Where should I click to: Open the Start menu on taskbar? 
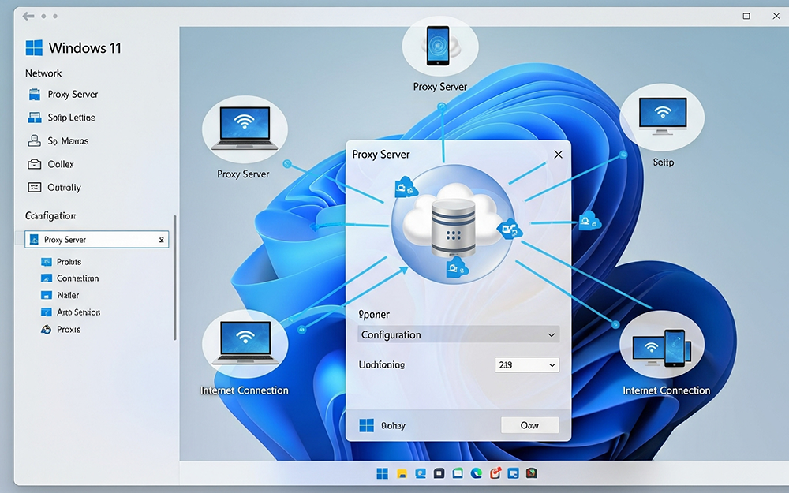click(x=383, y=473)
